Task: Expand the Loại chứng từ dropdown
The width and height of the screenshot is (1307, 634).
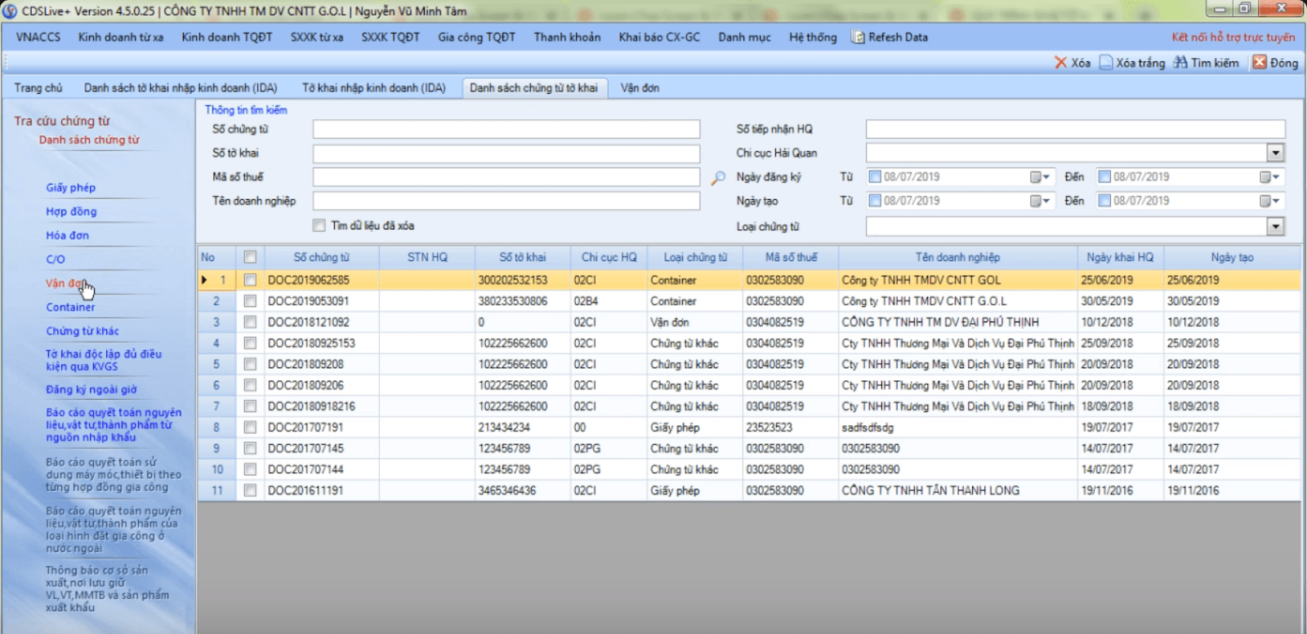Action: [1275, 227]
